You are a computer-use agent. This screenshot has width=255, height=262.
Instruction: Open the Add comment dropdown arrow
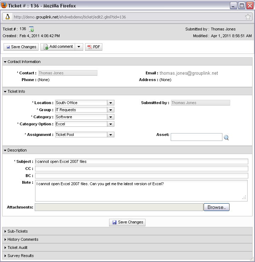click(79, 47)
